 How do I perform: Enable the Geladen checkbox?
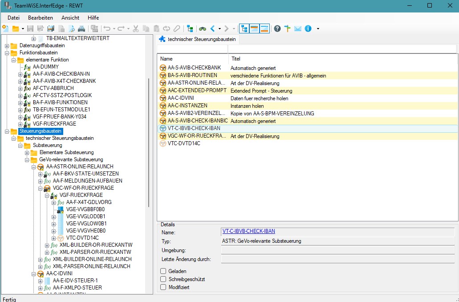tap(163, 271)
